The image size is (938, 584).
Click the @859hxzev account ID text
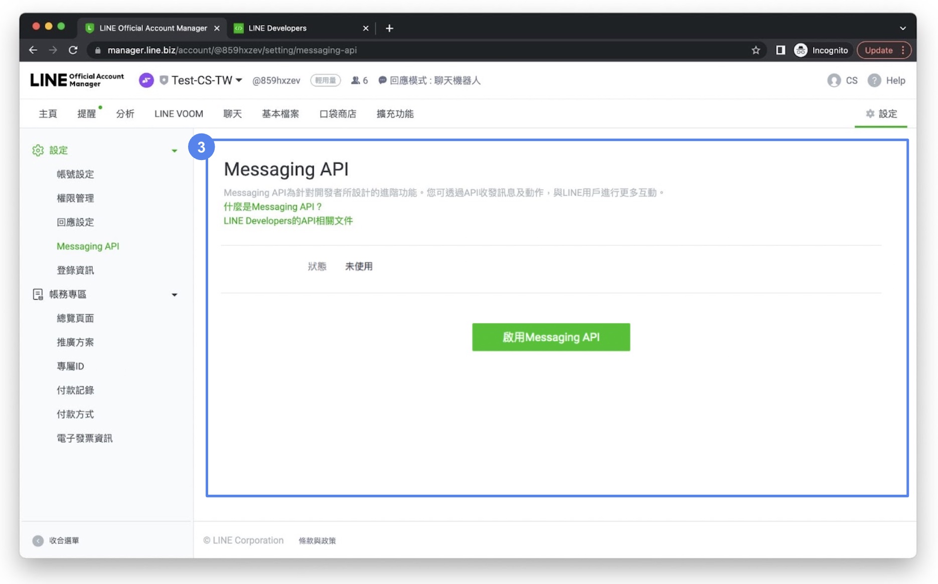pyautogui.click(x=276, y=80)
